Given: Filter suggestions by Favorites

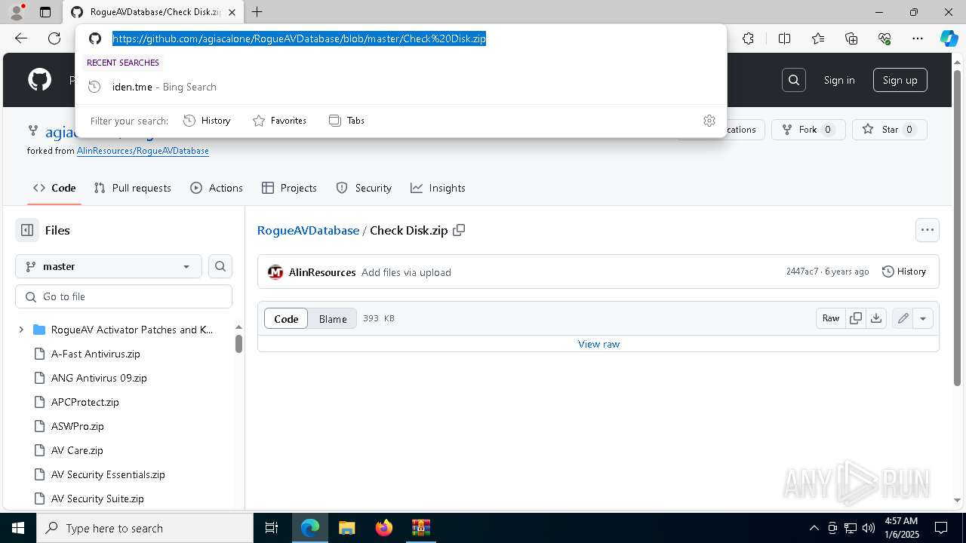Looking at the screenshot, I should pyautogui.click(x=279, y=121).
